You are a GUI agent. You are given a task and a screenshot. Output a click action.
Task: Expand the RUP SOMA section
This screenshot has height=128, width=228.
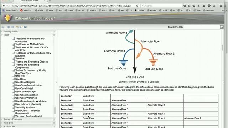2,127
